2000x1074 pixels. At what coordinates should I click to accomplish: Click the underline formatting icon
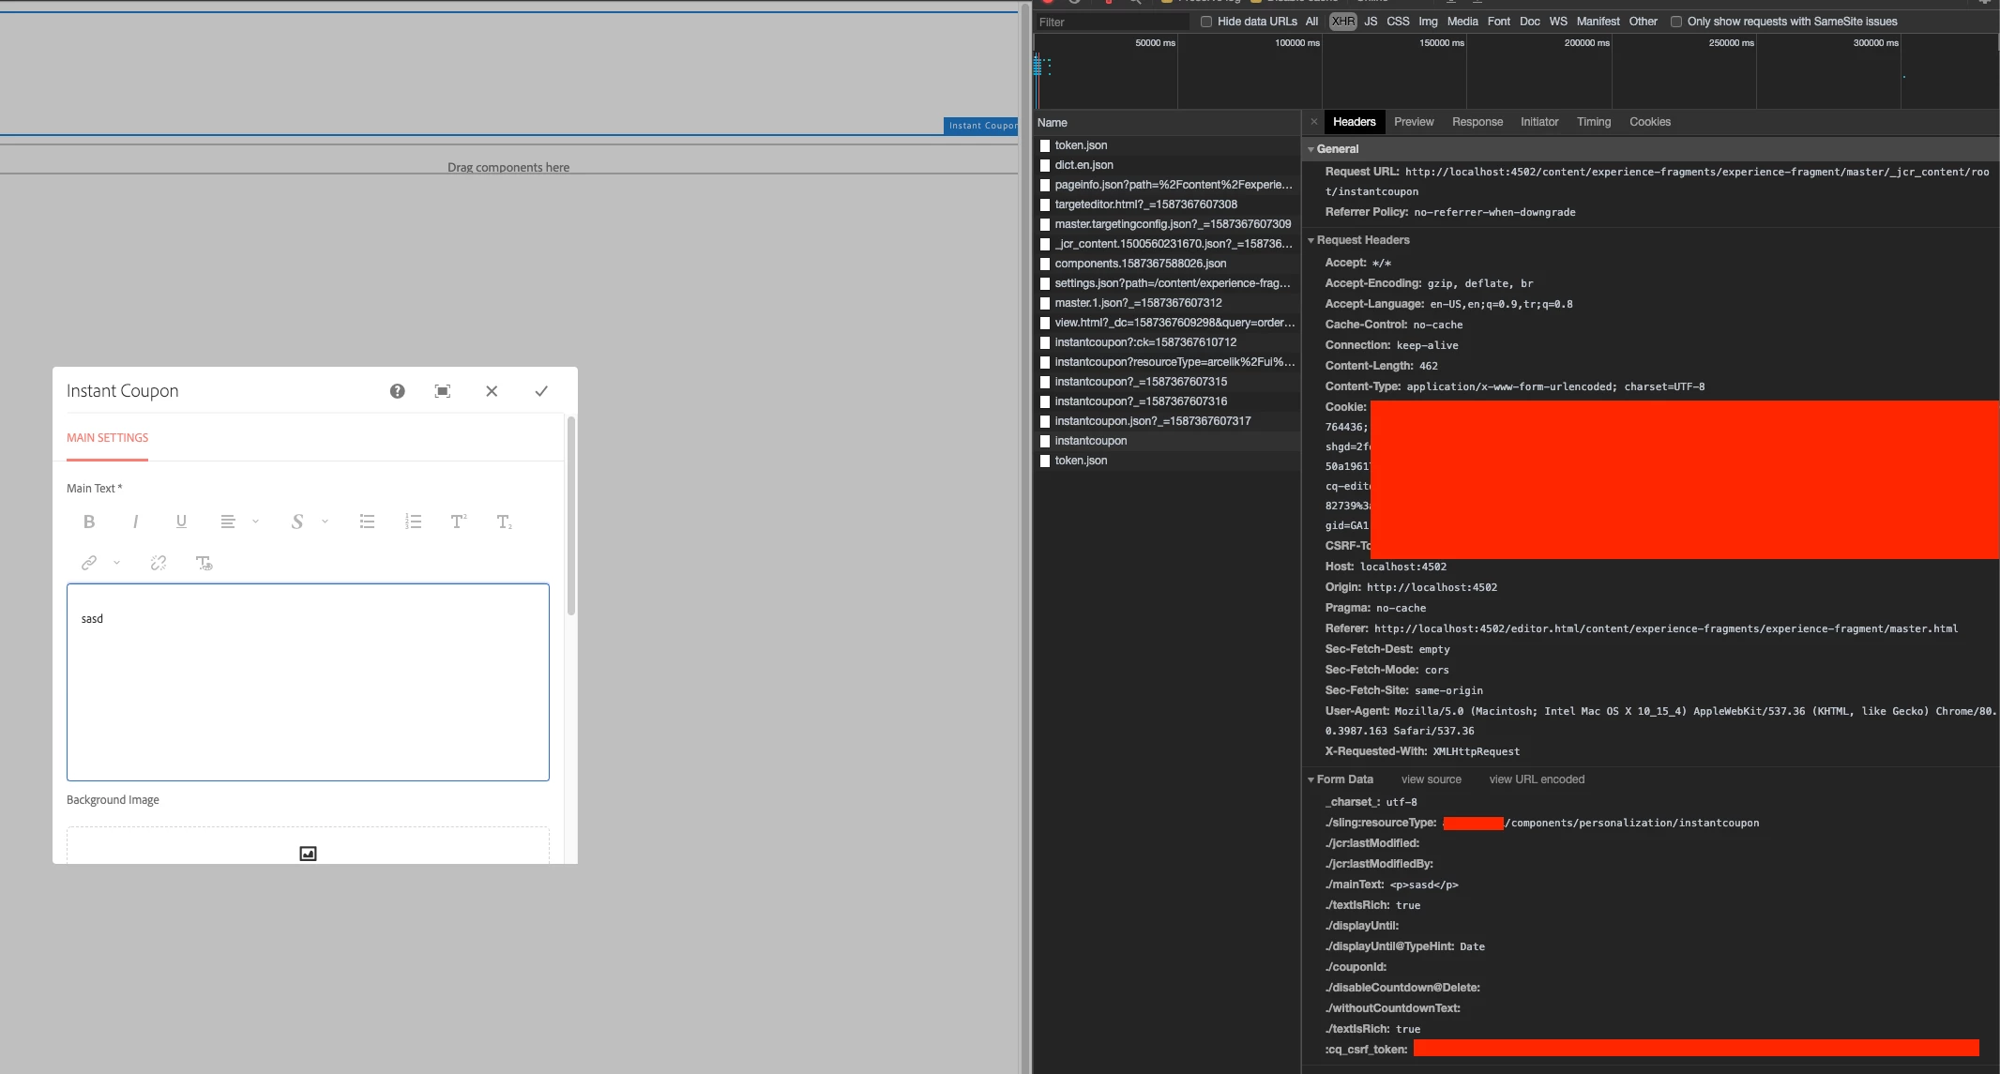pyautogui.click(x=181, y=522)
